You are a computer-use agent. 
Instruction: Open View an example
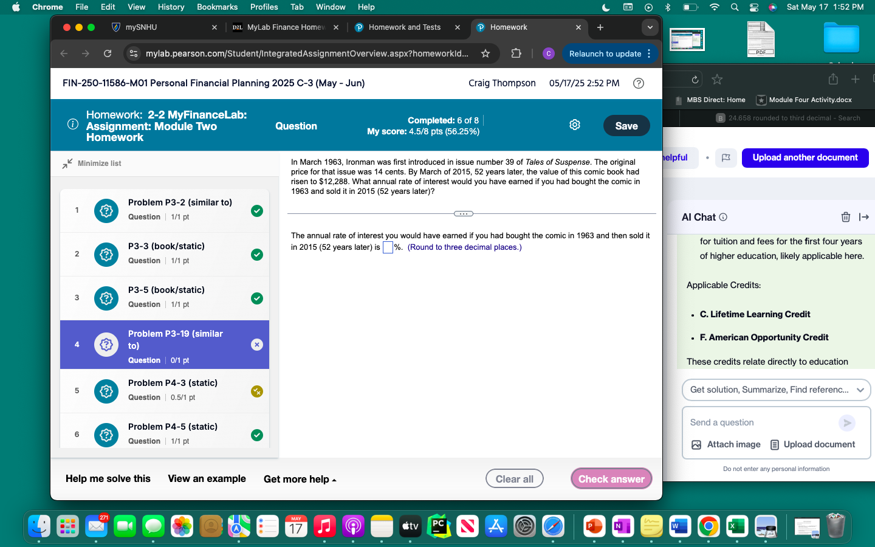(207, 479)
